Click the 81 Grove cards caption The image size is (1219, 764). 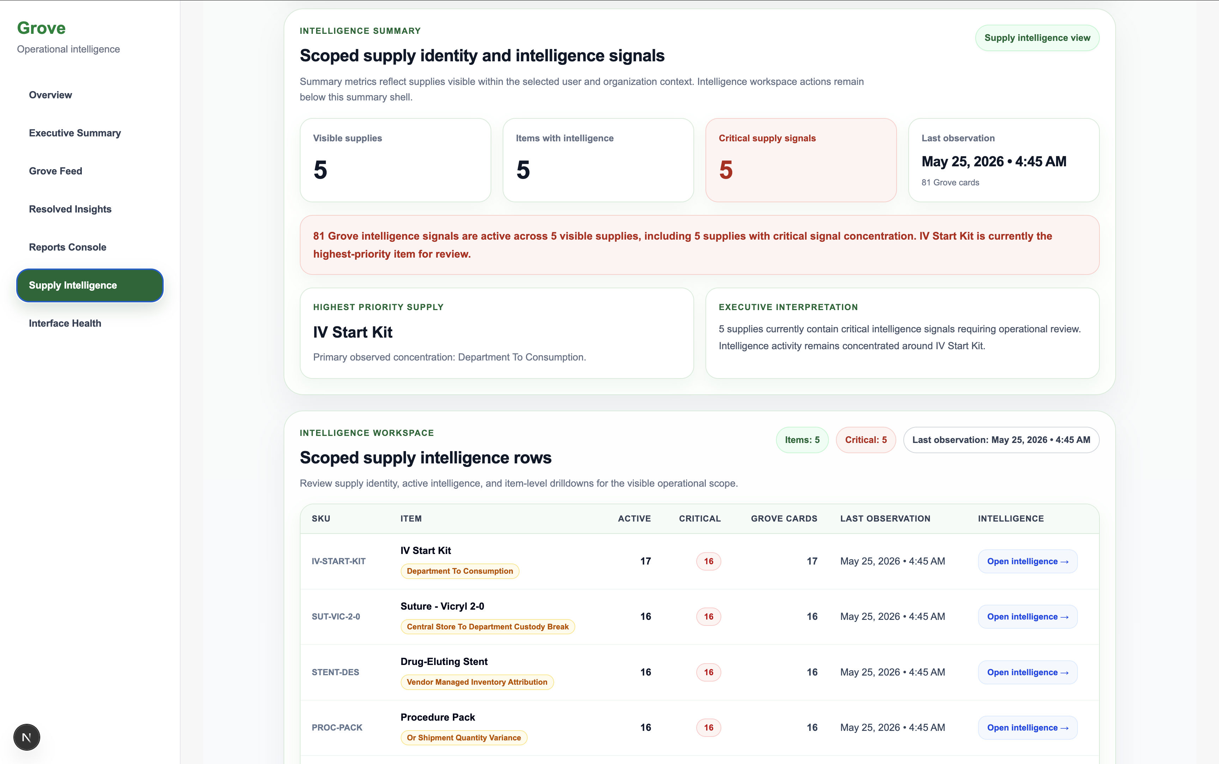pos(950,183)
